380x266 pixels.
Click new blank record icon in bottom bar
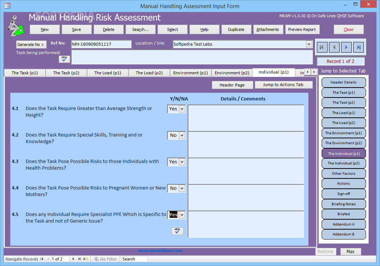pyautogui.click(x=86, y=259)
